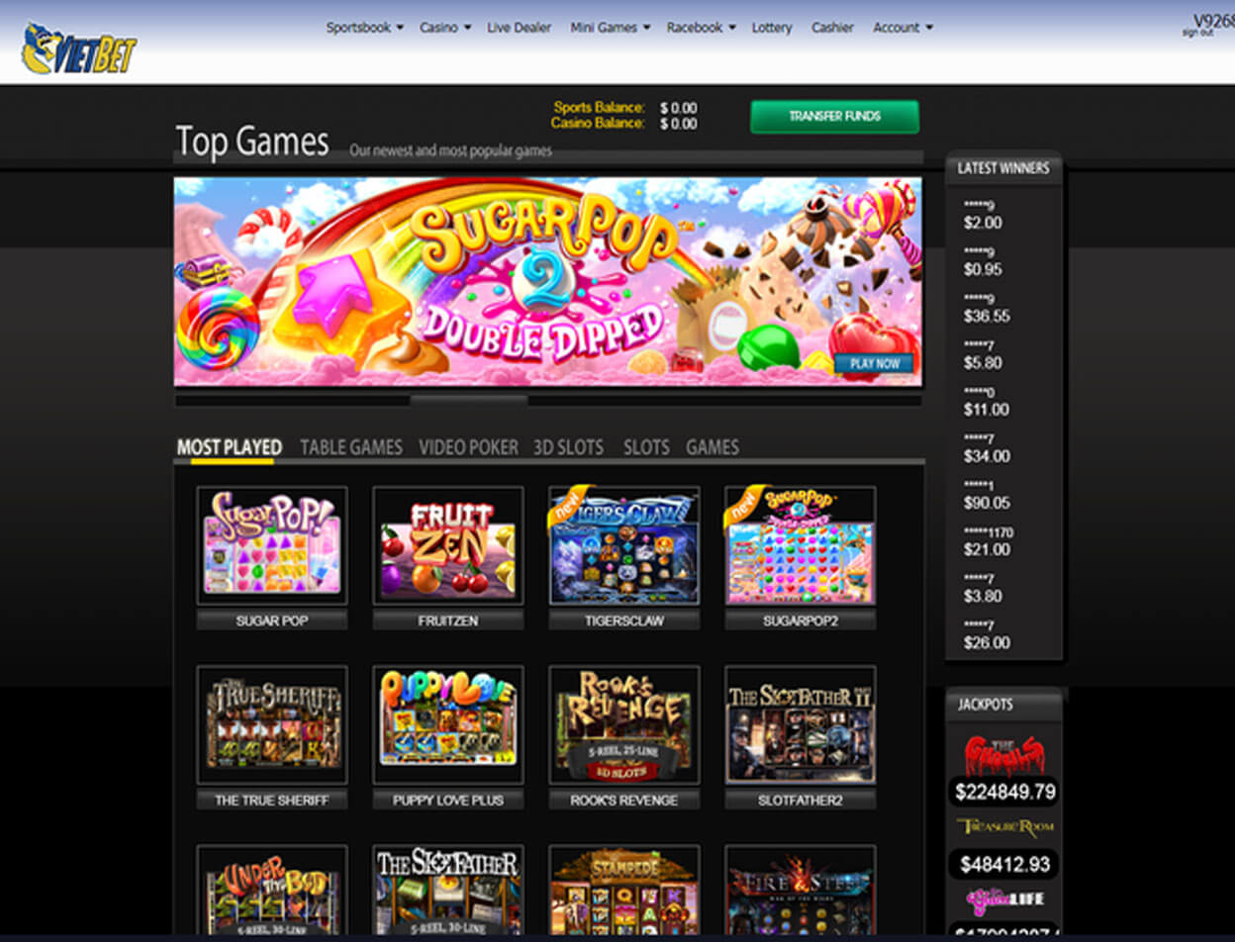This screenshot has width=1235, height=942.
Task: Open the Tigers Claw game thumbnail
Action: click(624, 545)
